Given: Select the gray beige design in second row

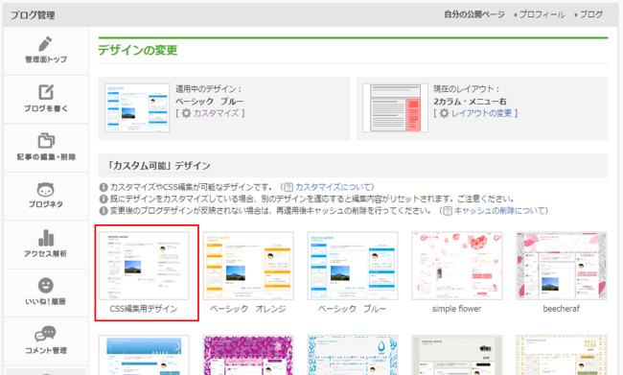Looking at the screenshot, I should click(457, 355).
